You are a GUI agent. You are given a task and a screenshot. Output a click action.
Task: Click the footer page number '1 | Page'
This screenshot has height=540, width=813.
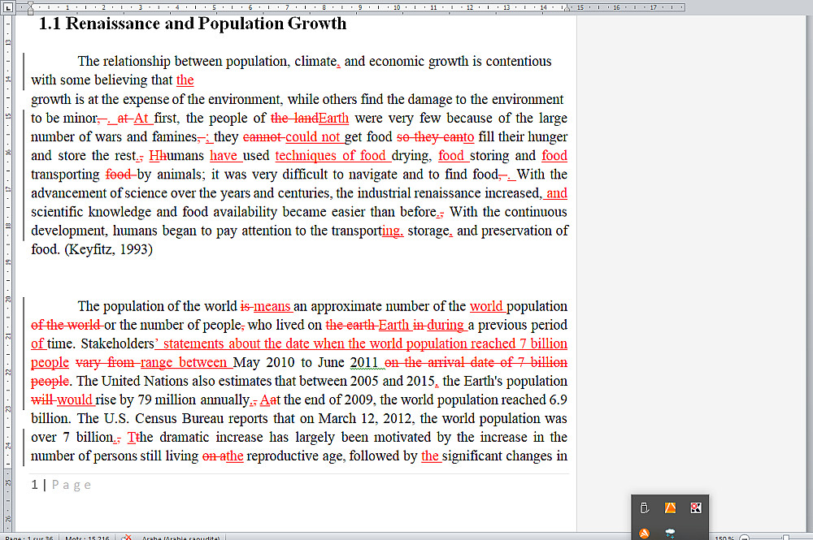(61, 485)
